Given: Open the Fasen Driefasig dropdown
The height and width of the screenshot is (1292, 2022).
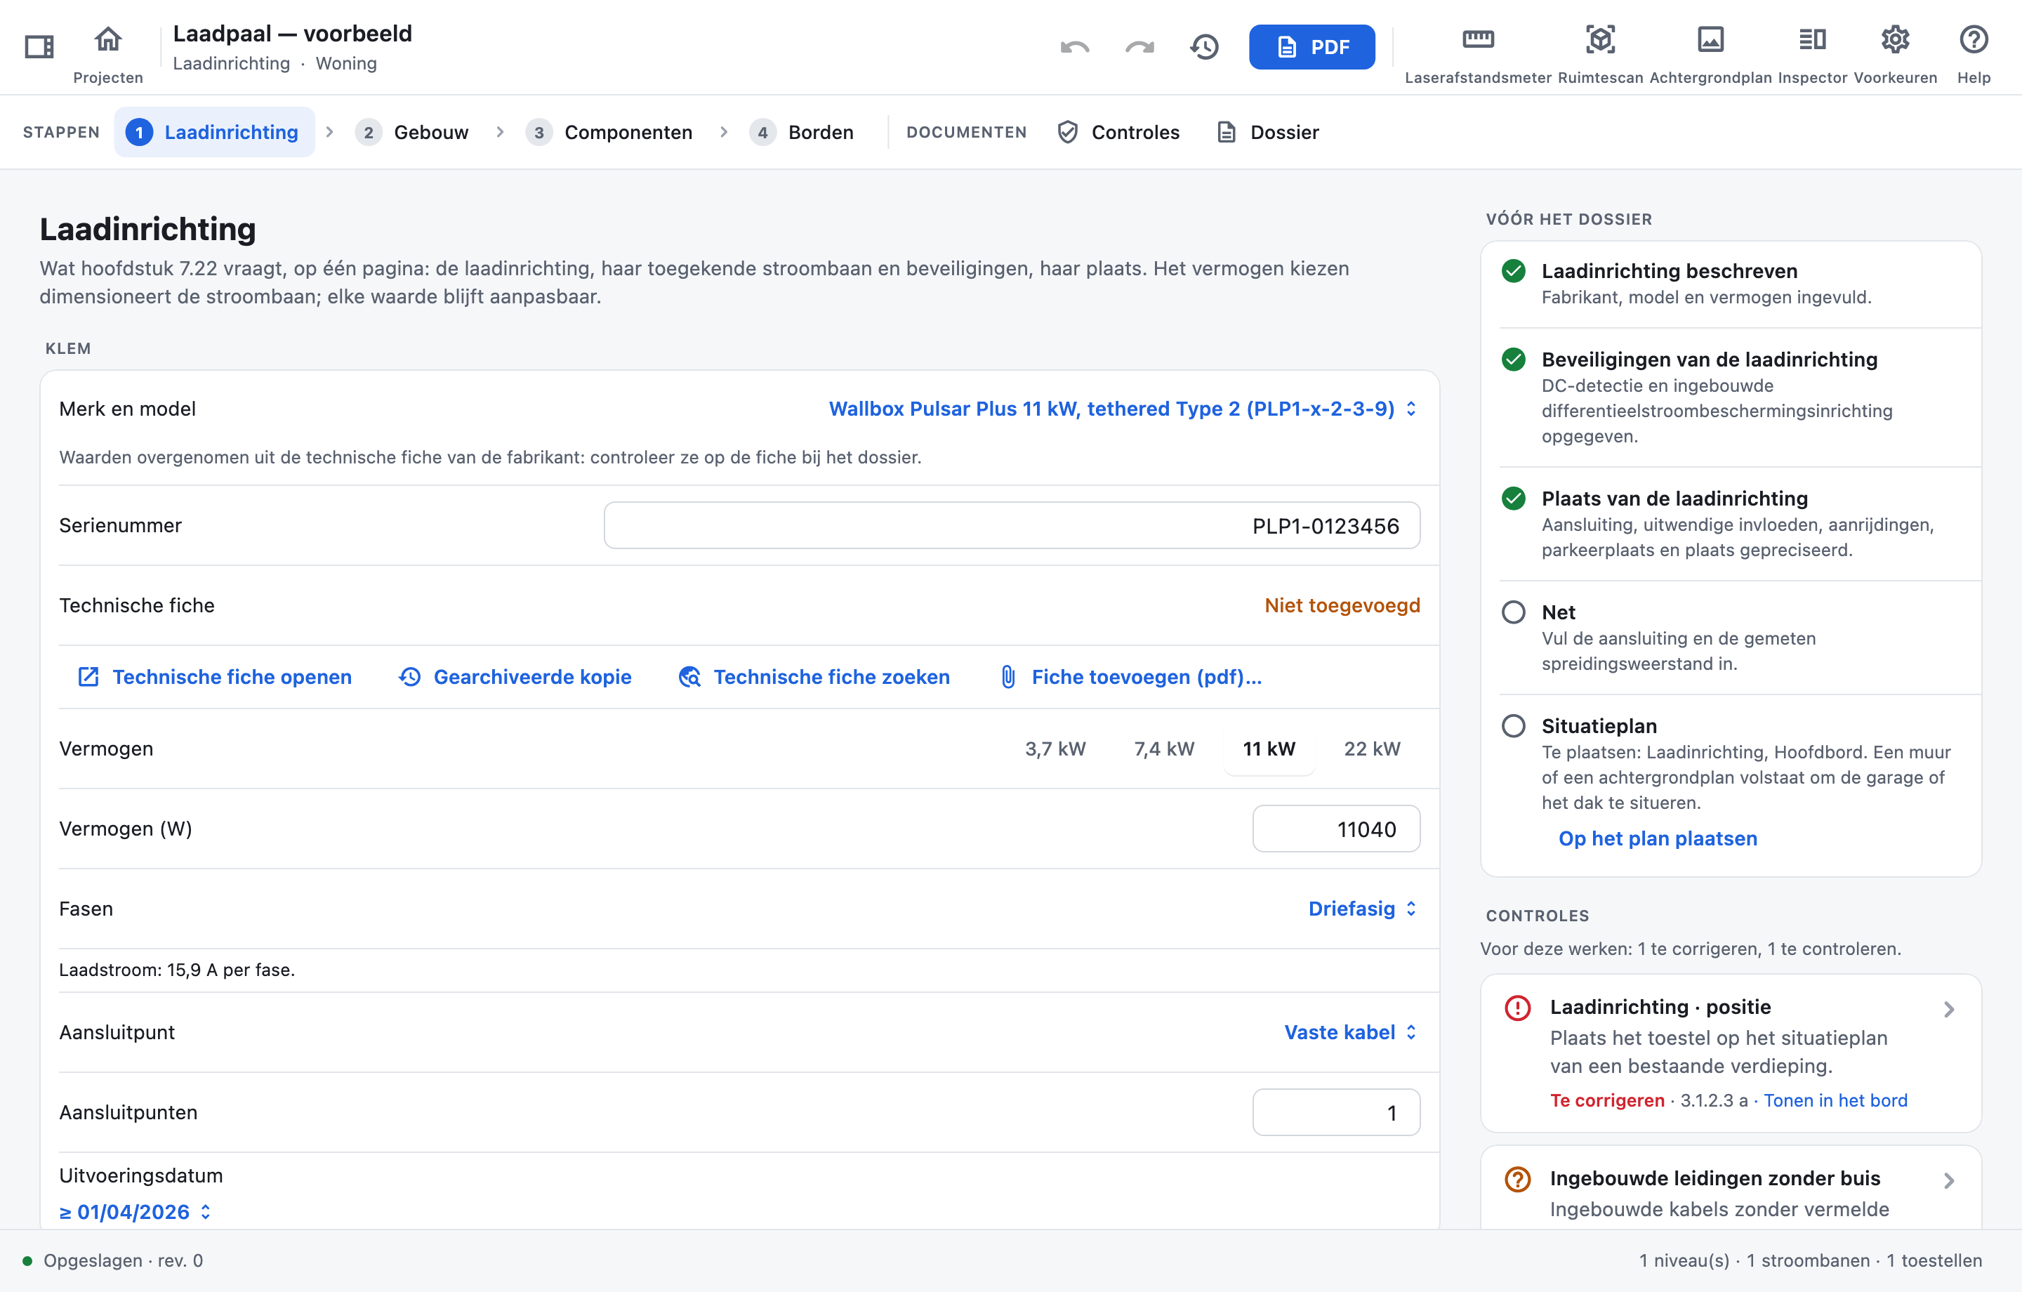Looking at the screenshot, I should click(x=1363, y=909).
